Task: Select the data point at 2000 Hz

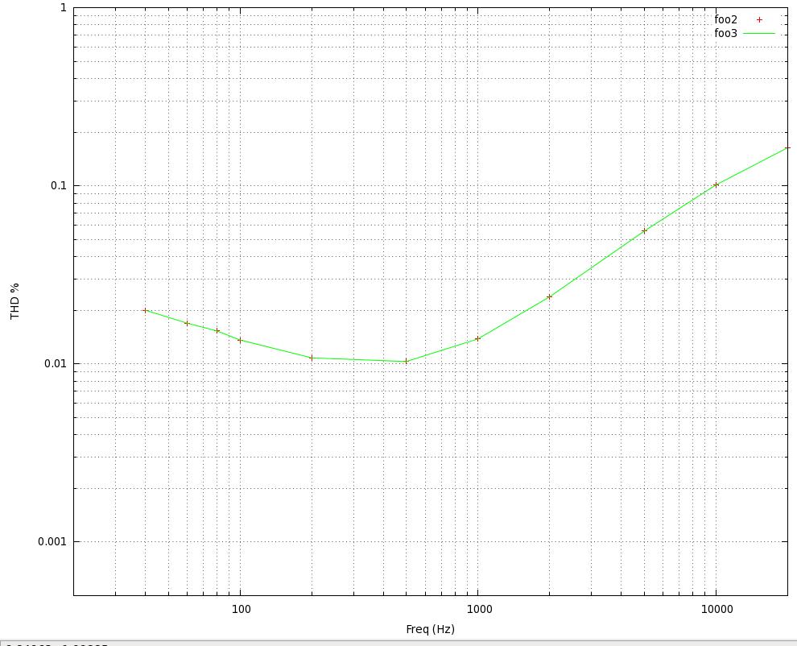Action: (550, 296)
